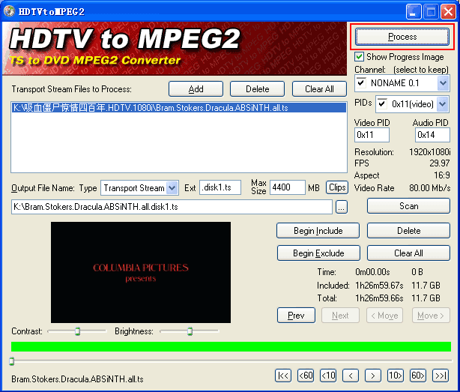460x392 pixels.
Task: Step forward 60 with the 60> button
Action: coord(418,376)
